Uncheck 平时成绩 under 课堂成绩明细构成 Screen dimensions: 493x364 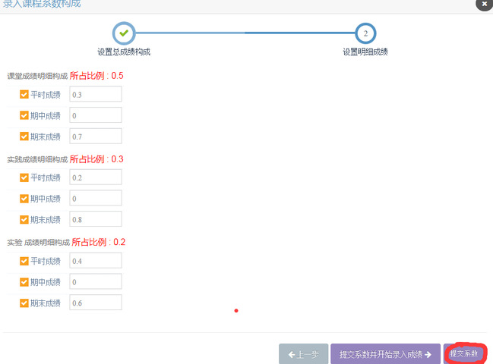24,94
